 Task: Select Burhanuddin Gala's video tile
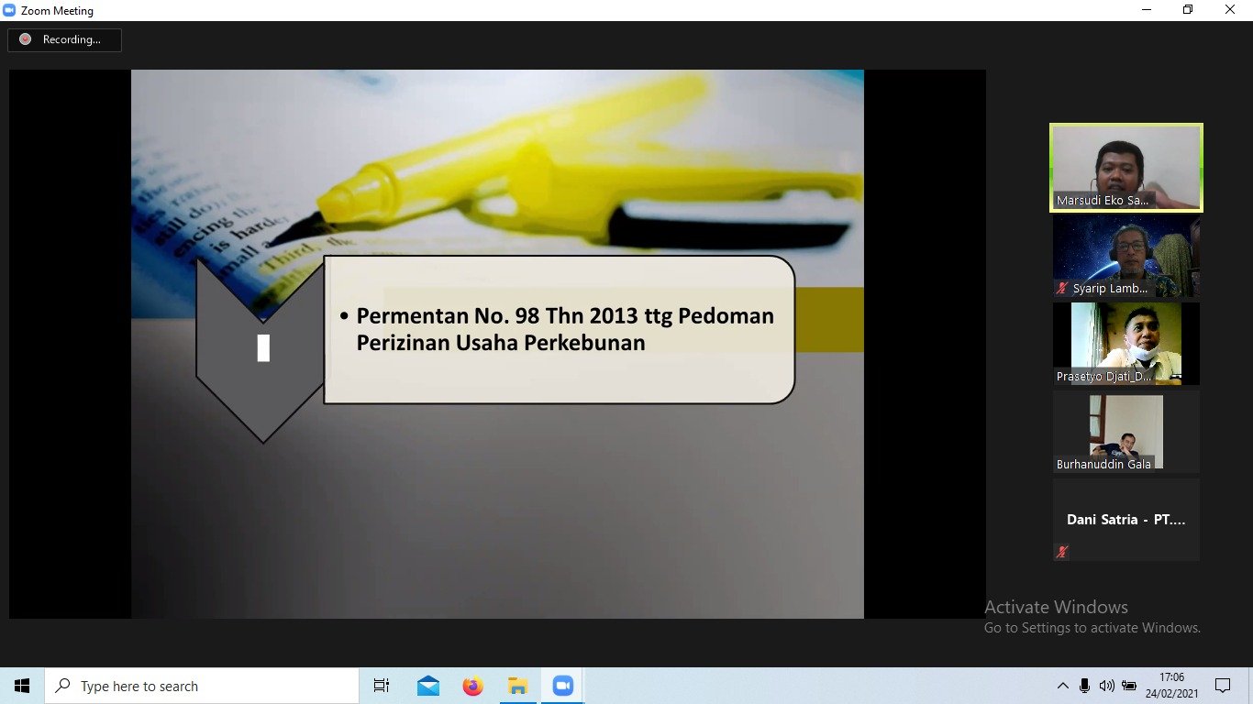click(x=1125, y=431)
